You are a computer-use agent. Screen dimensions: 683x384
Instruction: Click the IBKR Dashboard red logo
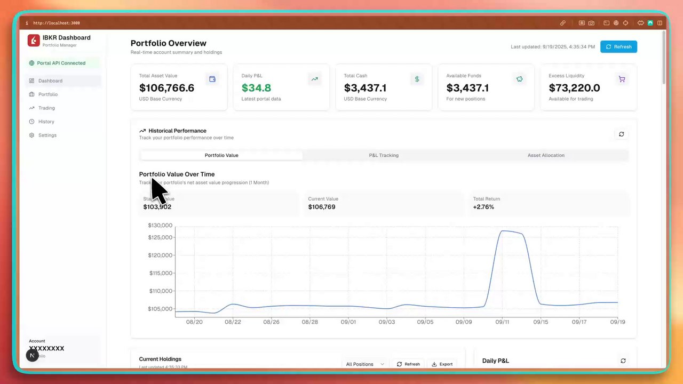(34, 41)
